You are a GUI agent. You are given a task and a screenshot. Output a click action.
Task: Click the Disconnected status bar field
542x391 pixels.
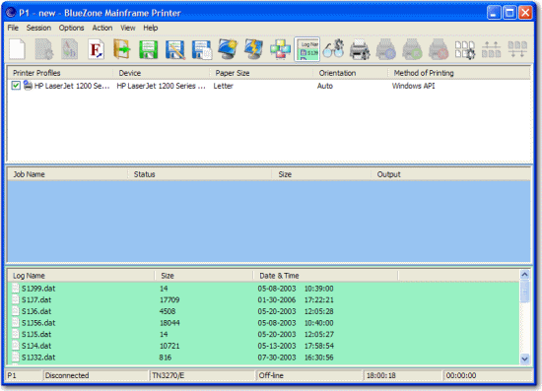(96, 375)
